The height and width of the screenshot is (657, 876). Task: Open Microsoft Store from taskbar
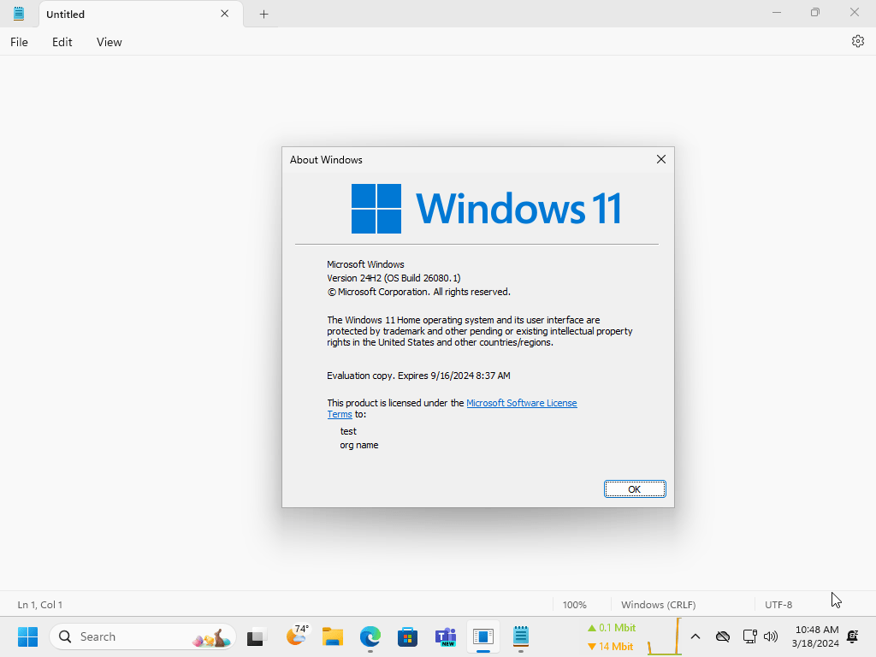407,636
